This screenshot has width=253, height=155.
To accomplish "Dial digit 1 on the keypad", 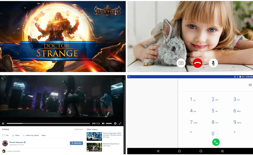I will [x=193, y=99].
